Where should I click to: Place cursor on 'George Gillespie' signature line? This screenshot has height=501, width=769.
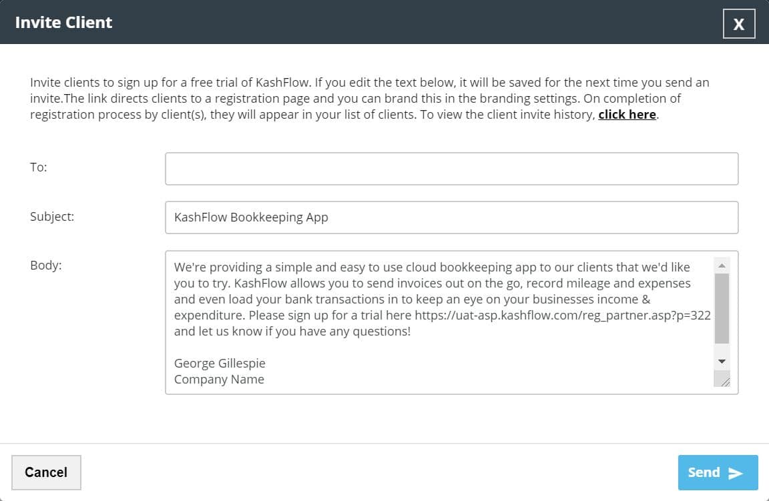point(220,364)
